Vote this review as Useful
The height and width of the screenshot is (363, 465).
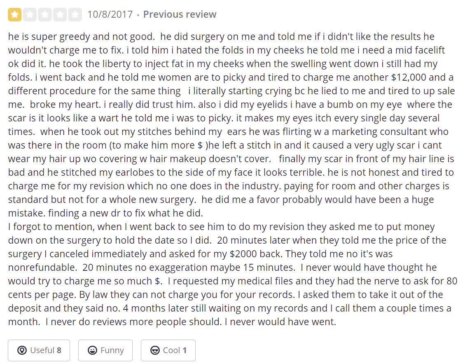[39, 350]
